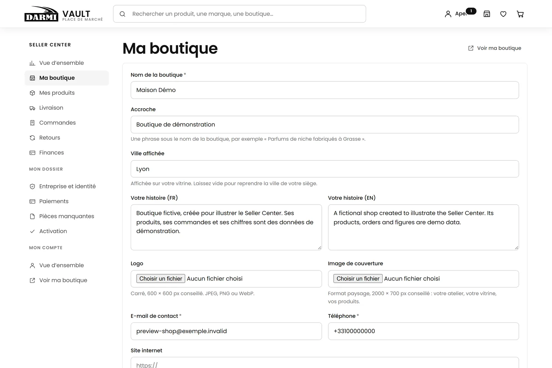Open Paiements under Mon dossier
Viewport: 552px width, 368px height.
click(x=67, y=201)
